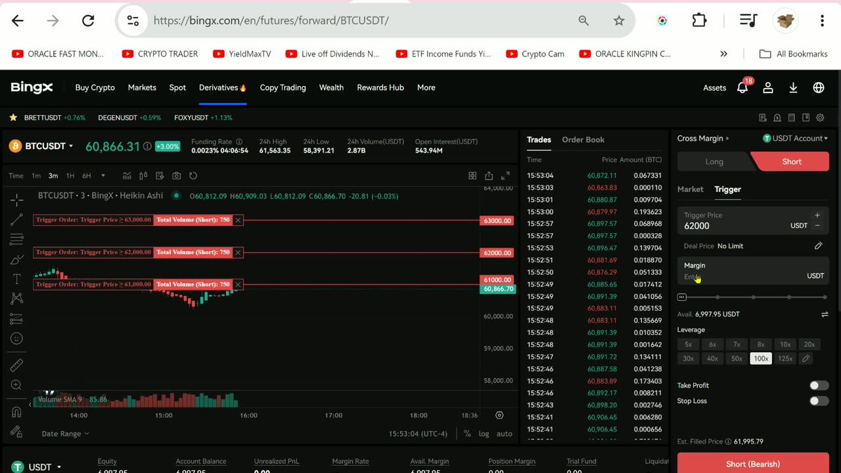Reload the page with the refresh icon
This screenshot has width=841, height=473.
point(88,20)
